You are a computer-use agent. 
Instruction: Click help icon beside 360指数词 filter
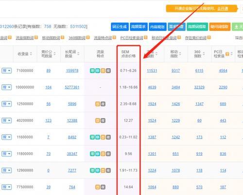click(88, 38)
